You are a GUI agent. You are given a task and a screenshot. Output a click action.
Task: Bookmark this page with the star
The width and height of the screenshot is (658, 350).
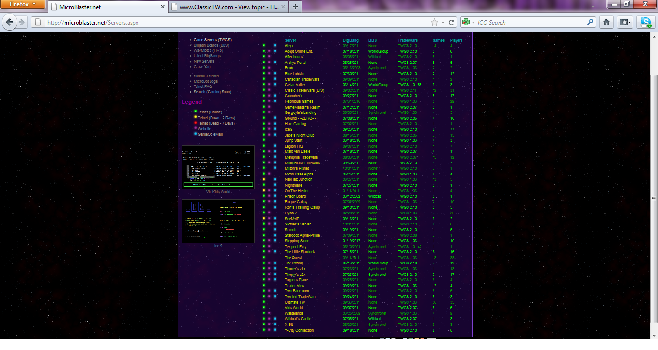[x=434, y=22]
